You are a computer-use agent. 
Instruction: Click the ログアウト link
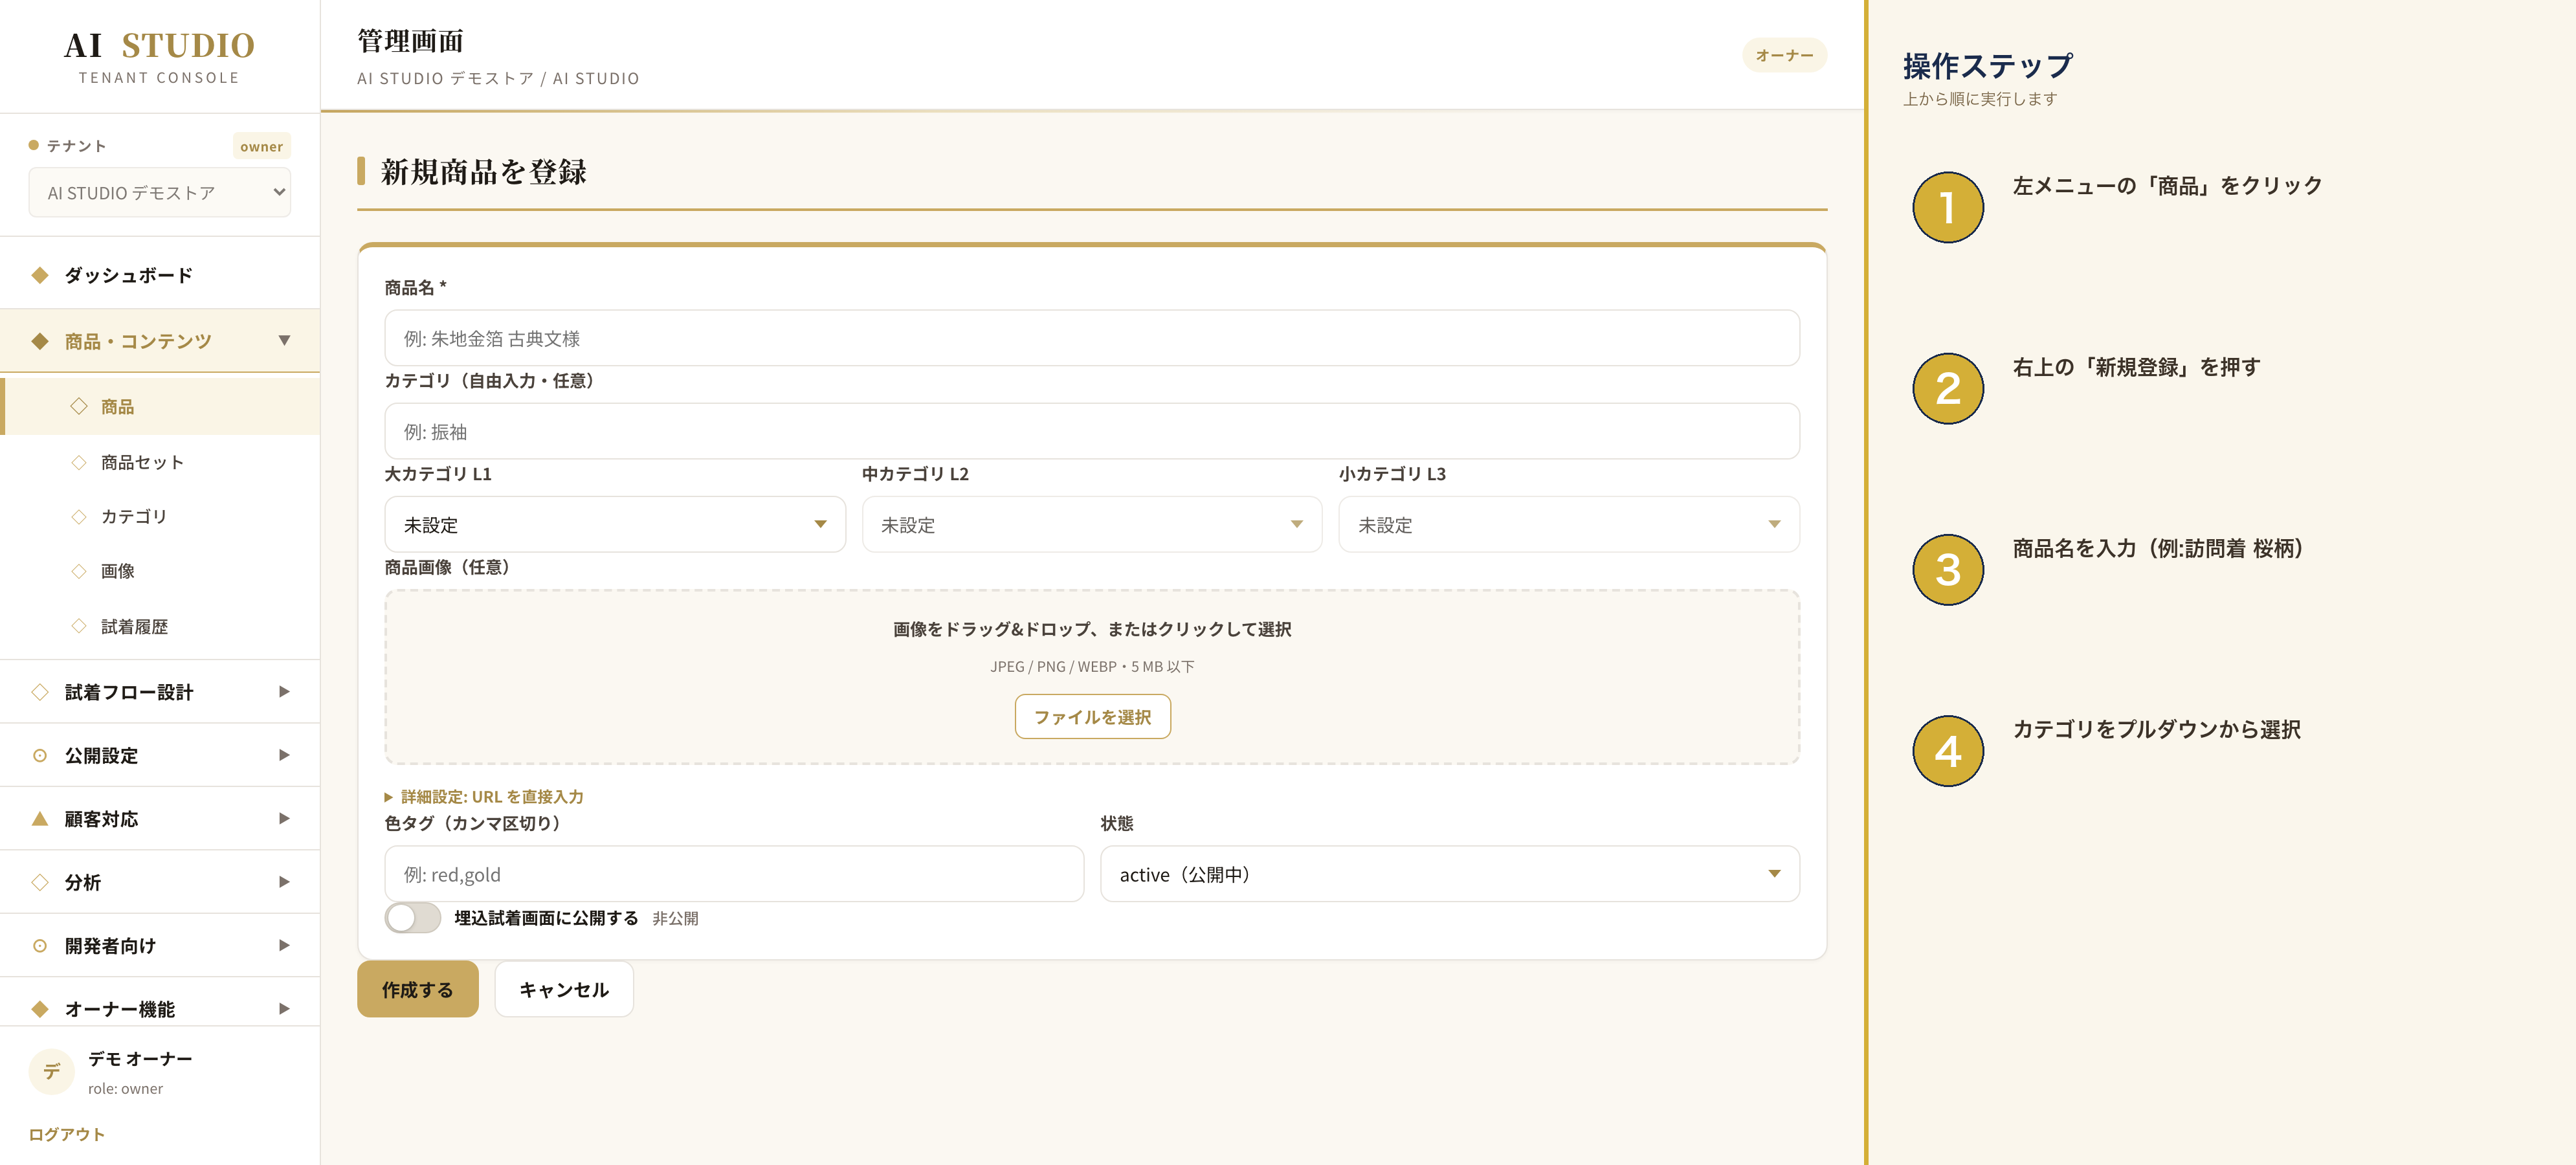click(67, 1134)
